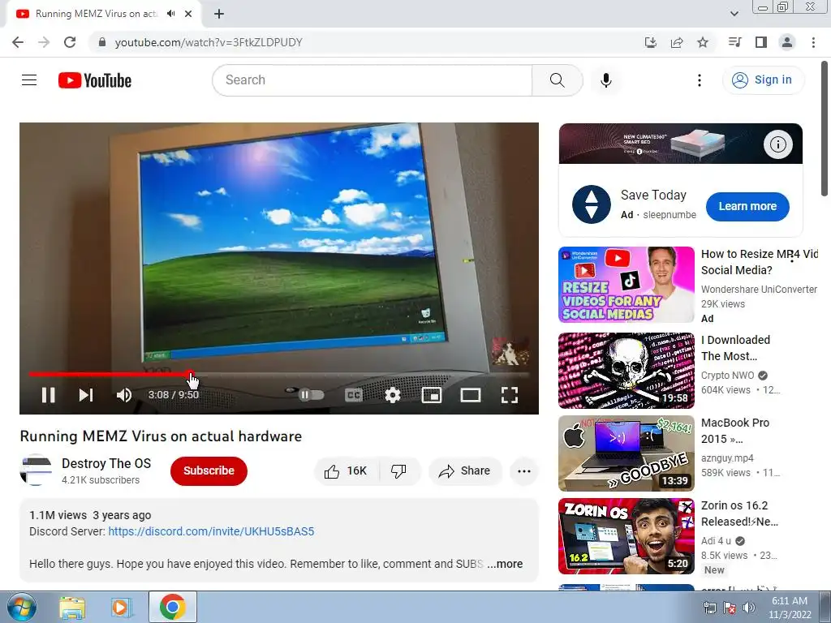The image size is (831, 623).
Task: Open YouTube settings three-dot menu
Action: 700,80
